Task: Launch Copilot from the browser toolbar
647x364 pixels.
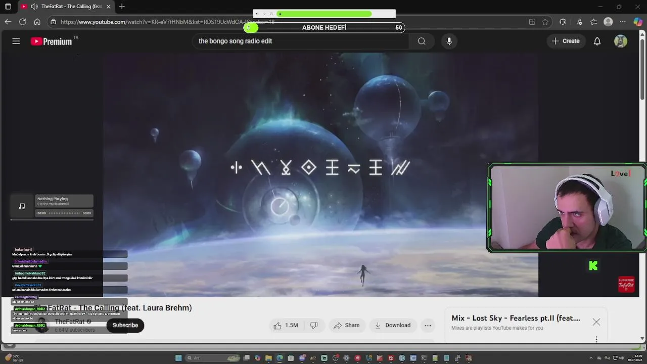Action: pyautogui.click(x=638, y=22)
